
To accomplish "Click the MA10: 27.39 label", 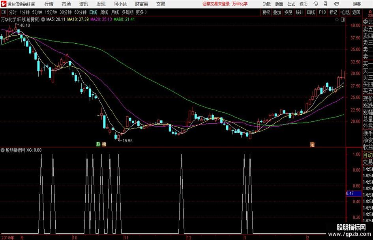I will coord(78,19).
